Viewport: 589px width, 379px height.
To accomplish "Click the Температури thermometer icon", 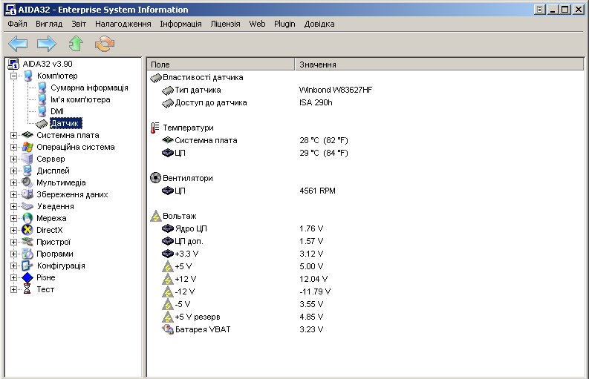I will (154, 128).
